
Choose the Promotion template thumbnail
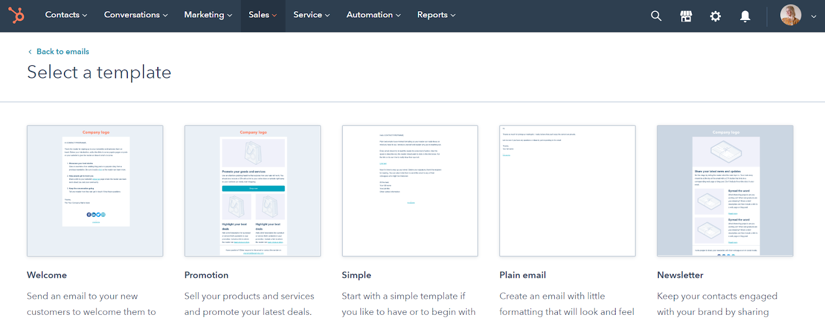[x=253, y=191]
